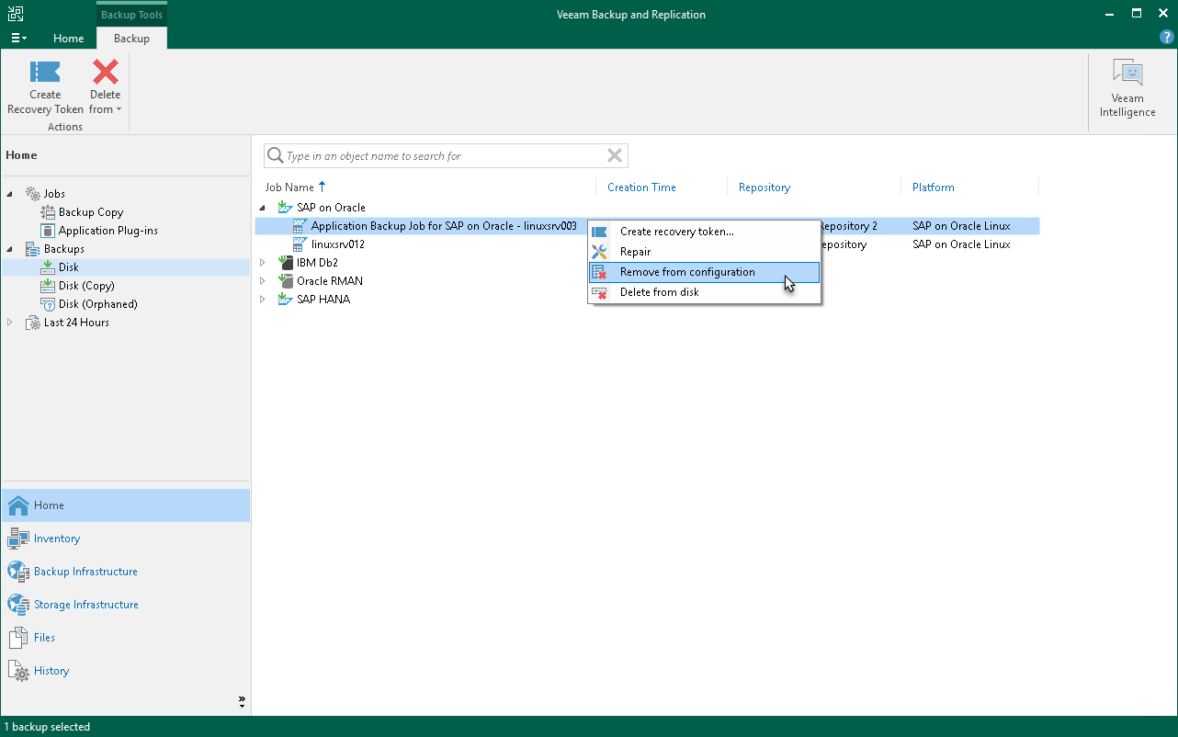The image size is (1178, 737).
Task: Click the Oracle RMAN group icon
Action: pyautogui.click(x=285, y=281)
